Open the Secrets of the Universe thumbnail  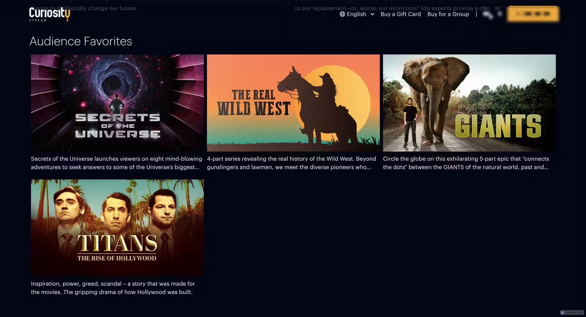point(117,103)
